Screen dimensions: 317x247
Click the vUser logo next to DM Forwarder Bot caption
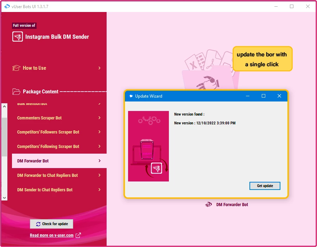click(x=208, y=204)
